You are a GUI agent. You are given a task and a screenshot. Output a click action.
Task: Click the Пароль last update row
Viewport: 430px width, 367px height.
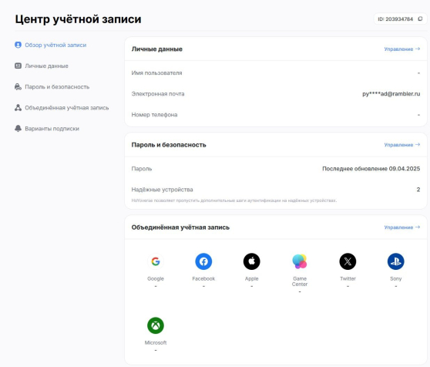pos(276,169)
